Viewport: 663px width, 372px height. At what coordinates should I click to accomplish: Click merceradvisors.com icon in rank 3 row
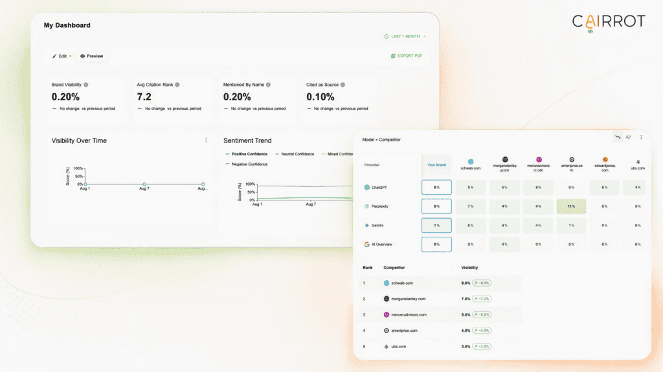coord(387,314)
